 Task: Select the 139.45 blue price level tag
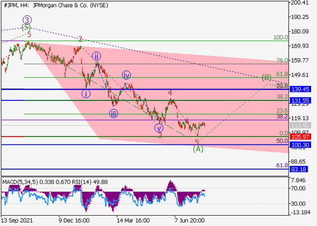(301, 89)
